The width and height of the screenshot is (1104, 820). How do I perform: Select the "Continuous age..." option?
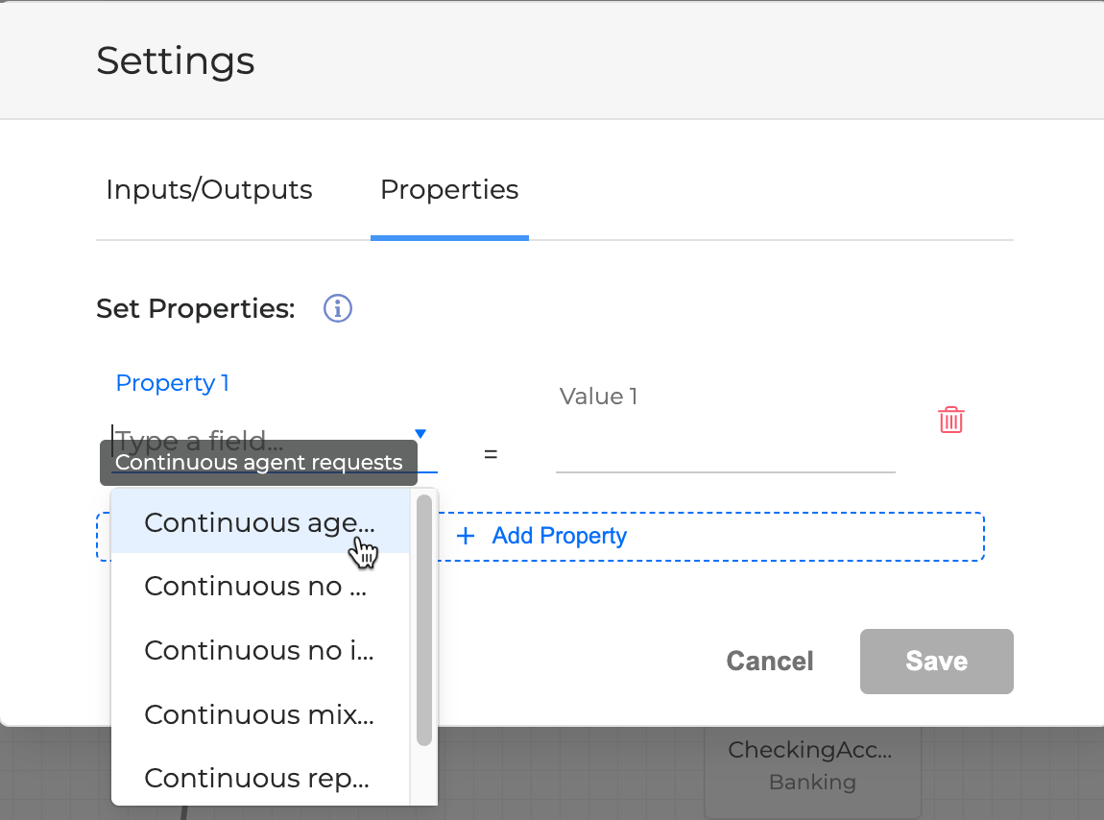click(259, 522)
